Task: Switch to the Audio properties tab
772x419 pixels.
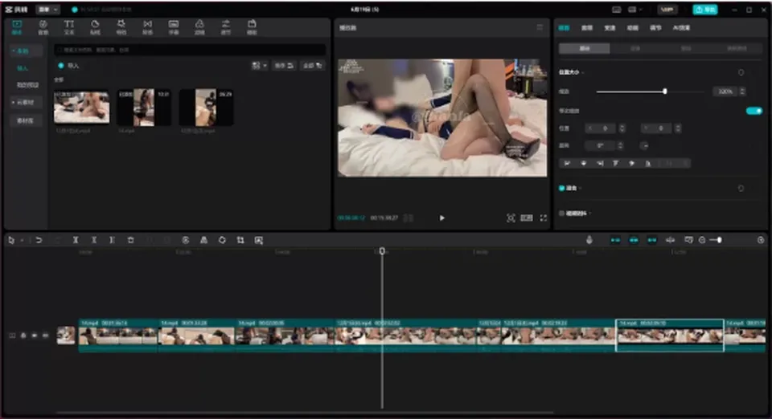Action: tap(587, 27)
